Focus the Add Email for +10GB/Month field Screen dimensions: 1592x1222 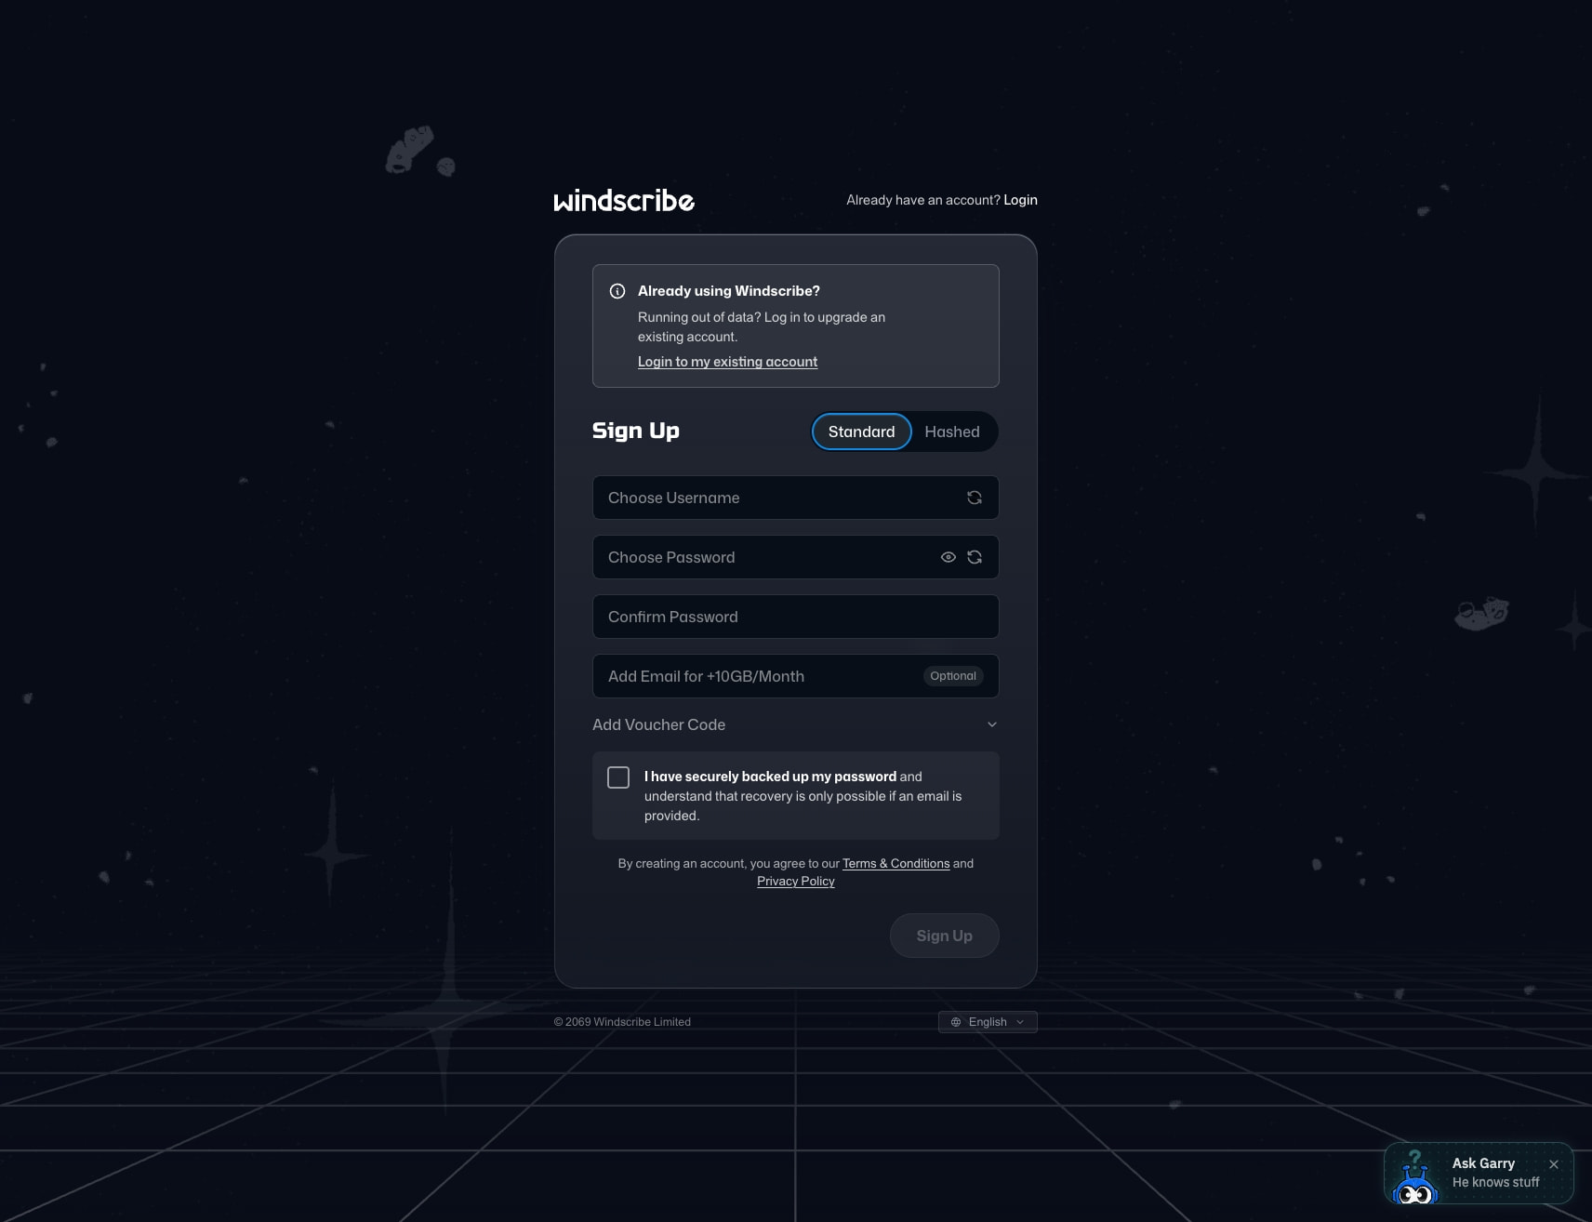[796, 676]
